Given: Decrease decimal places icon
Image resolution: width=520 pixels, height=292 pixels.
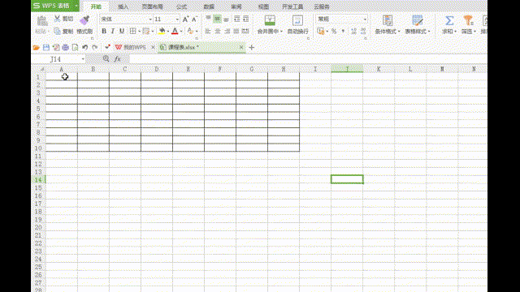Looking at the screenshot, I should (363, 31).
